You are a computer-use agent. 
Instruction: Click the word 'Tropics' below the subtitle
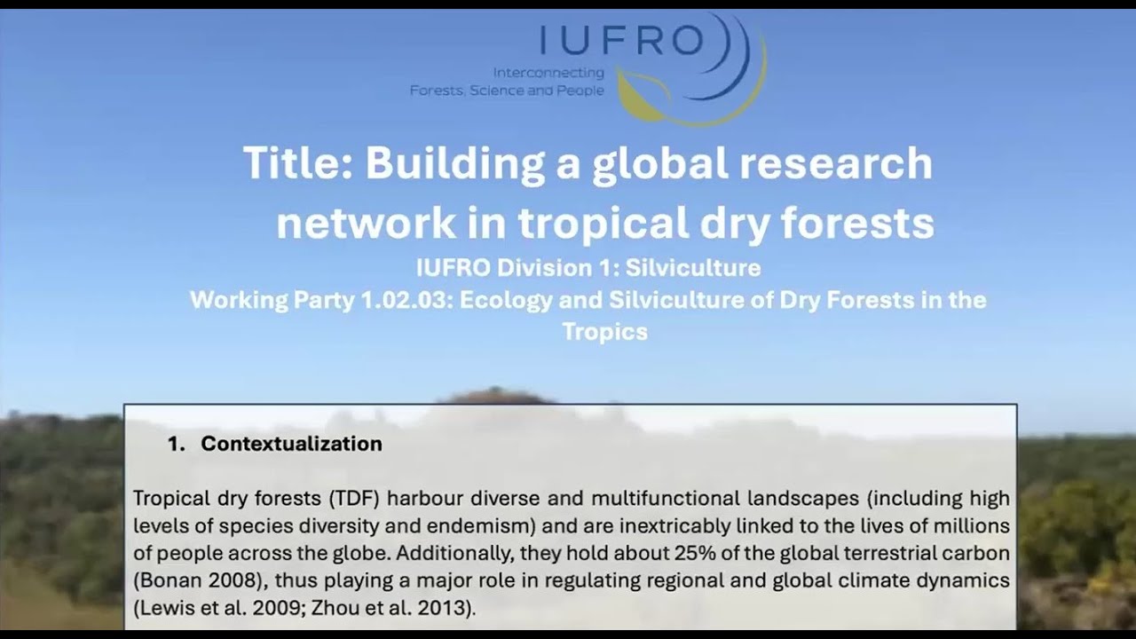(x=604, y=332)
